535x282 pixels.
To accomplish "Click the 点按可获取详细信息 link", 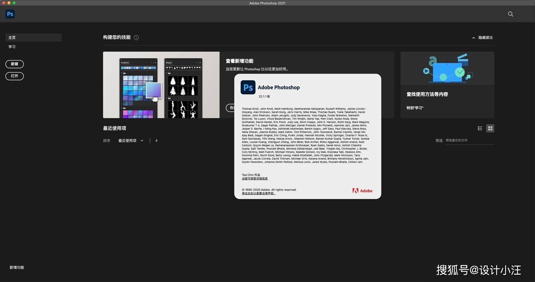I will 255,179.
